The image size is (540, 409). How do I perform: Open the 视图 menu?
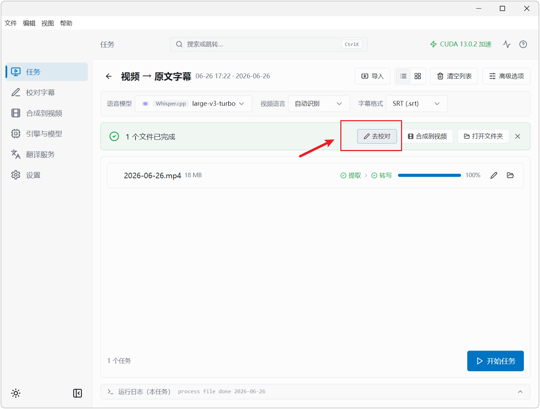[48, 23]
